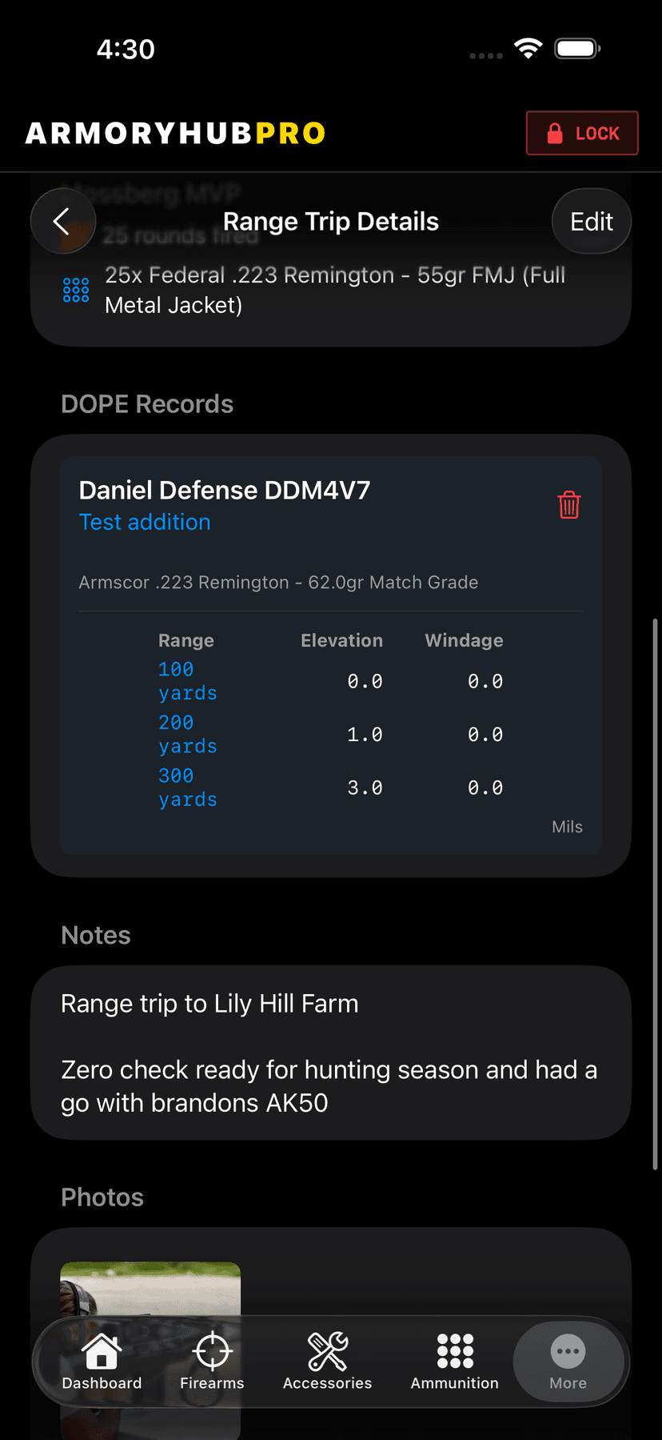Click the vertical scroll indicator

click(656, 892)
